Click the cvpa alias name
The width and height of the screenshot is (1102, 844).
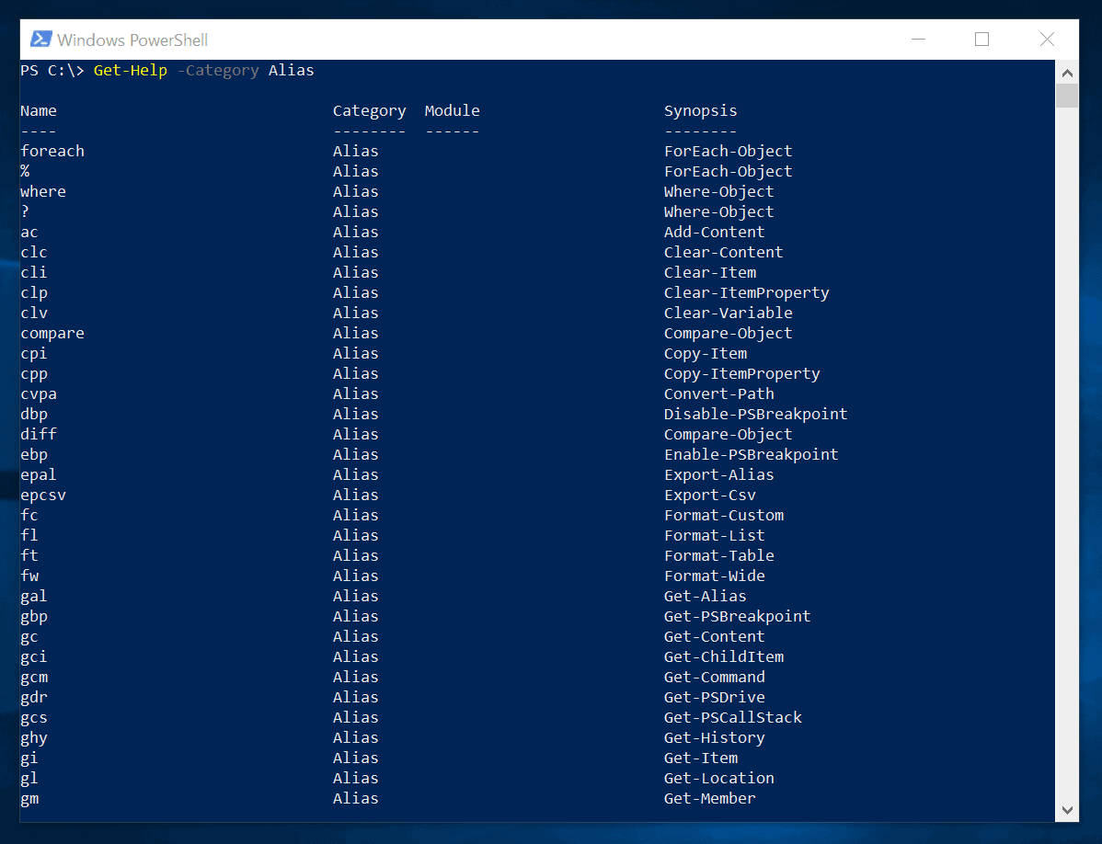[39, 394]
